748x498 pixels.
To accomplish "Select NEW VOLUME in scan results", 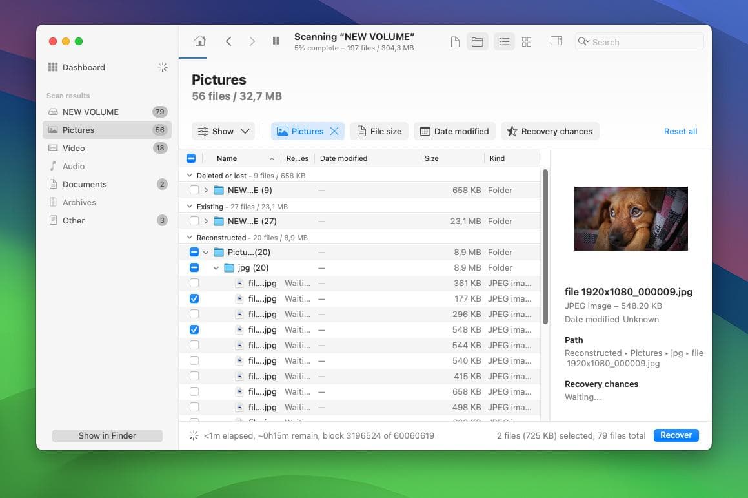I will click(107, 112).
